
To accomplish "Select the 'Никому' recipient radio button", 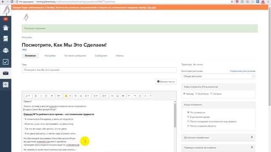I will [184, 94].
